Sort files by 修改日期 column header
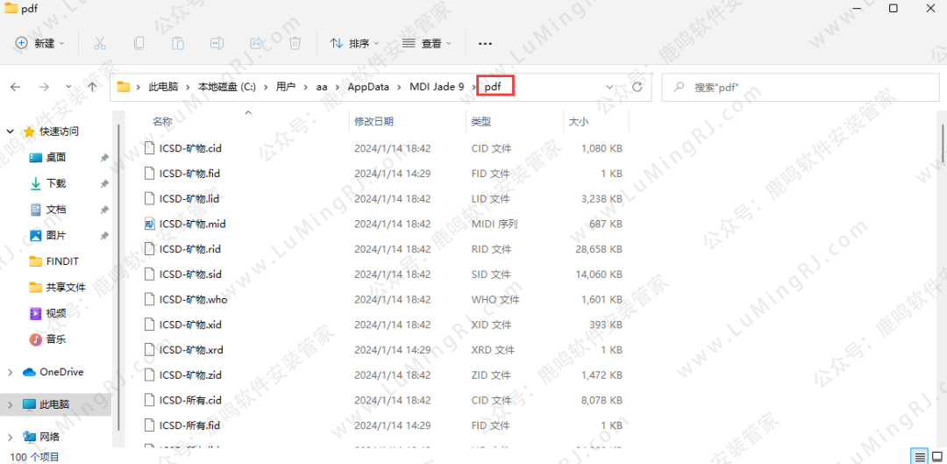947x464 pixels. tap(374, 121)
